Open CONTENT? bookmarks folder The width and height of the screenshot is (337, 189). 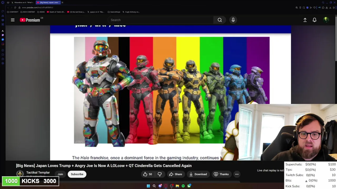click(x=13, y=12)
